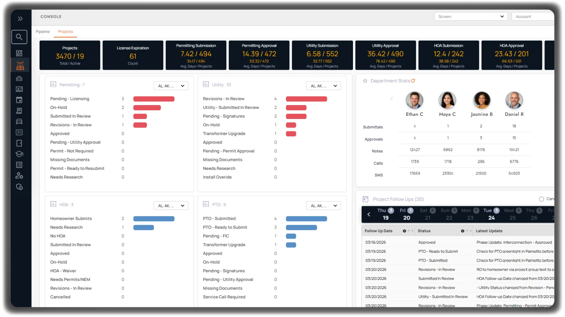Image resolution: width=565 pixels, height=317 pixels.
Task: Open Status column filter gear
Action: 463,231
